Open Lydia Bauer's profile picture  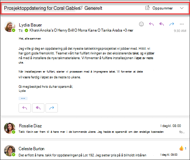click(x=10, y=26)
